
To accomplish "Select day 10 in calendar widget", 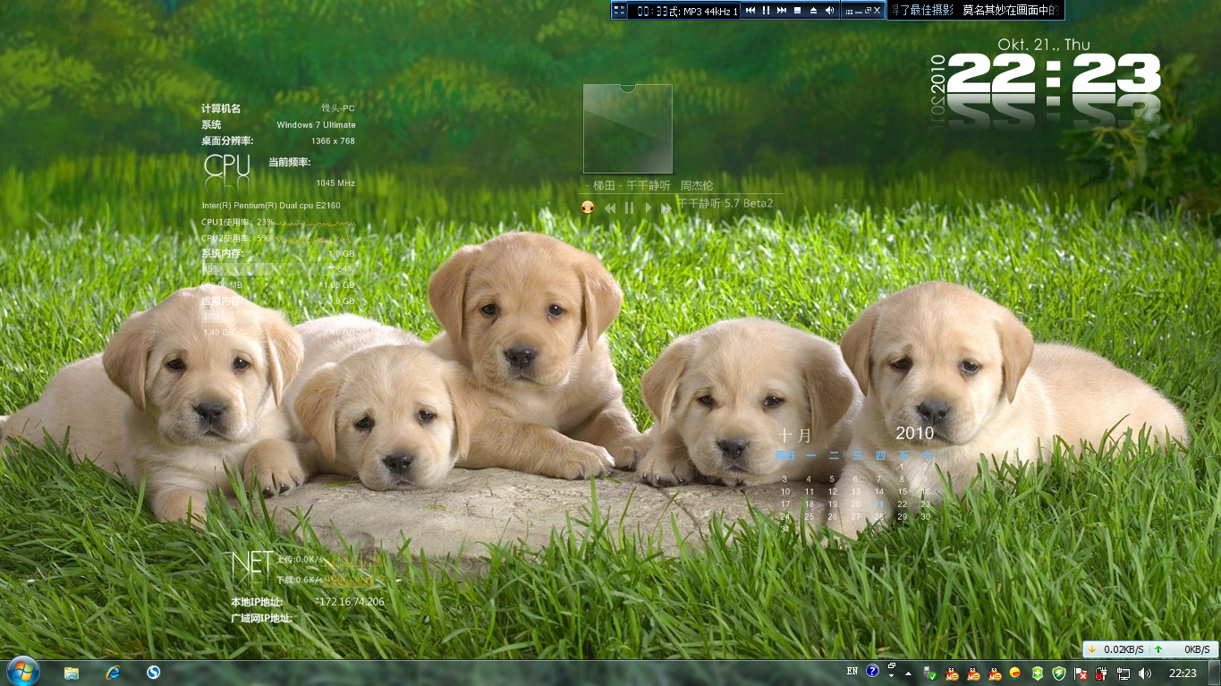I will click(x=785, y=492).
